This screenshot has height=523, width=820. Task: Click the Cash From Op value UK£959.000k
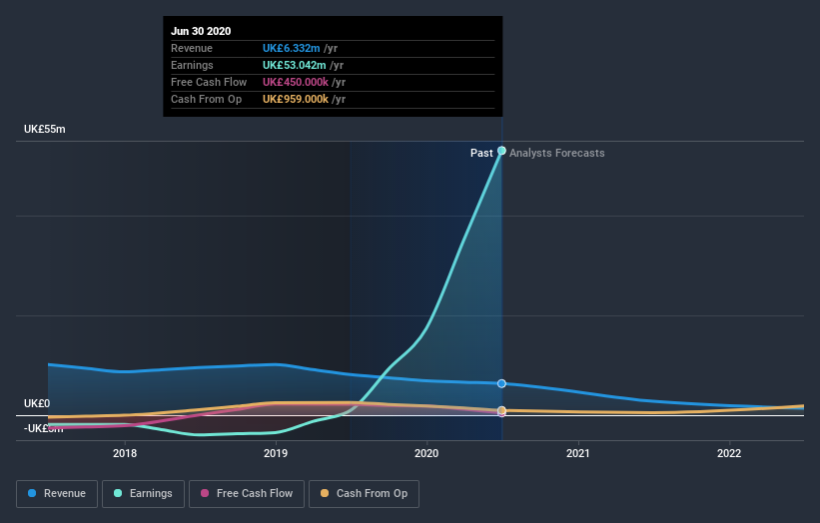point(296,99)
